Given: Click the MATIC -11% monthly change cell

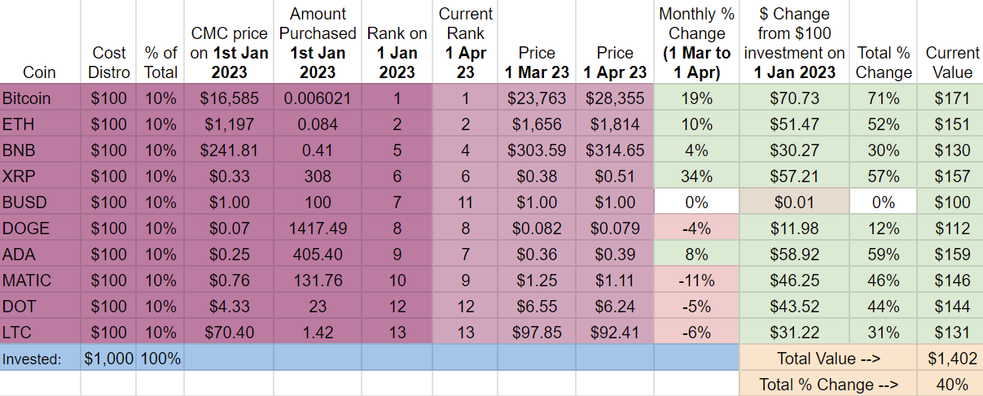Looking at the screenshot, I should click(696, 281).
